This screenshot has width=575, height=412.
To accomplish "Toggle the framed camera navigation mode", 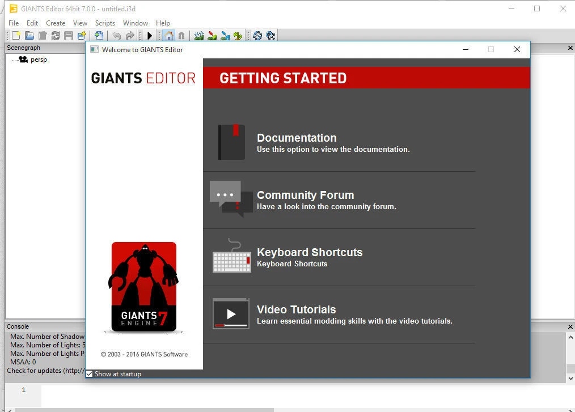I will [x=168, y=35].
